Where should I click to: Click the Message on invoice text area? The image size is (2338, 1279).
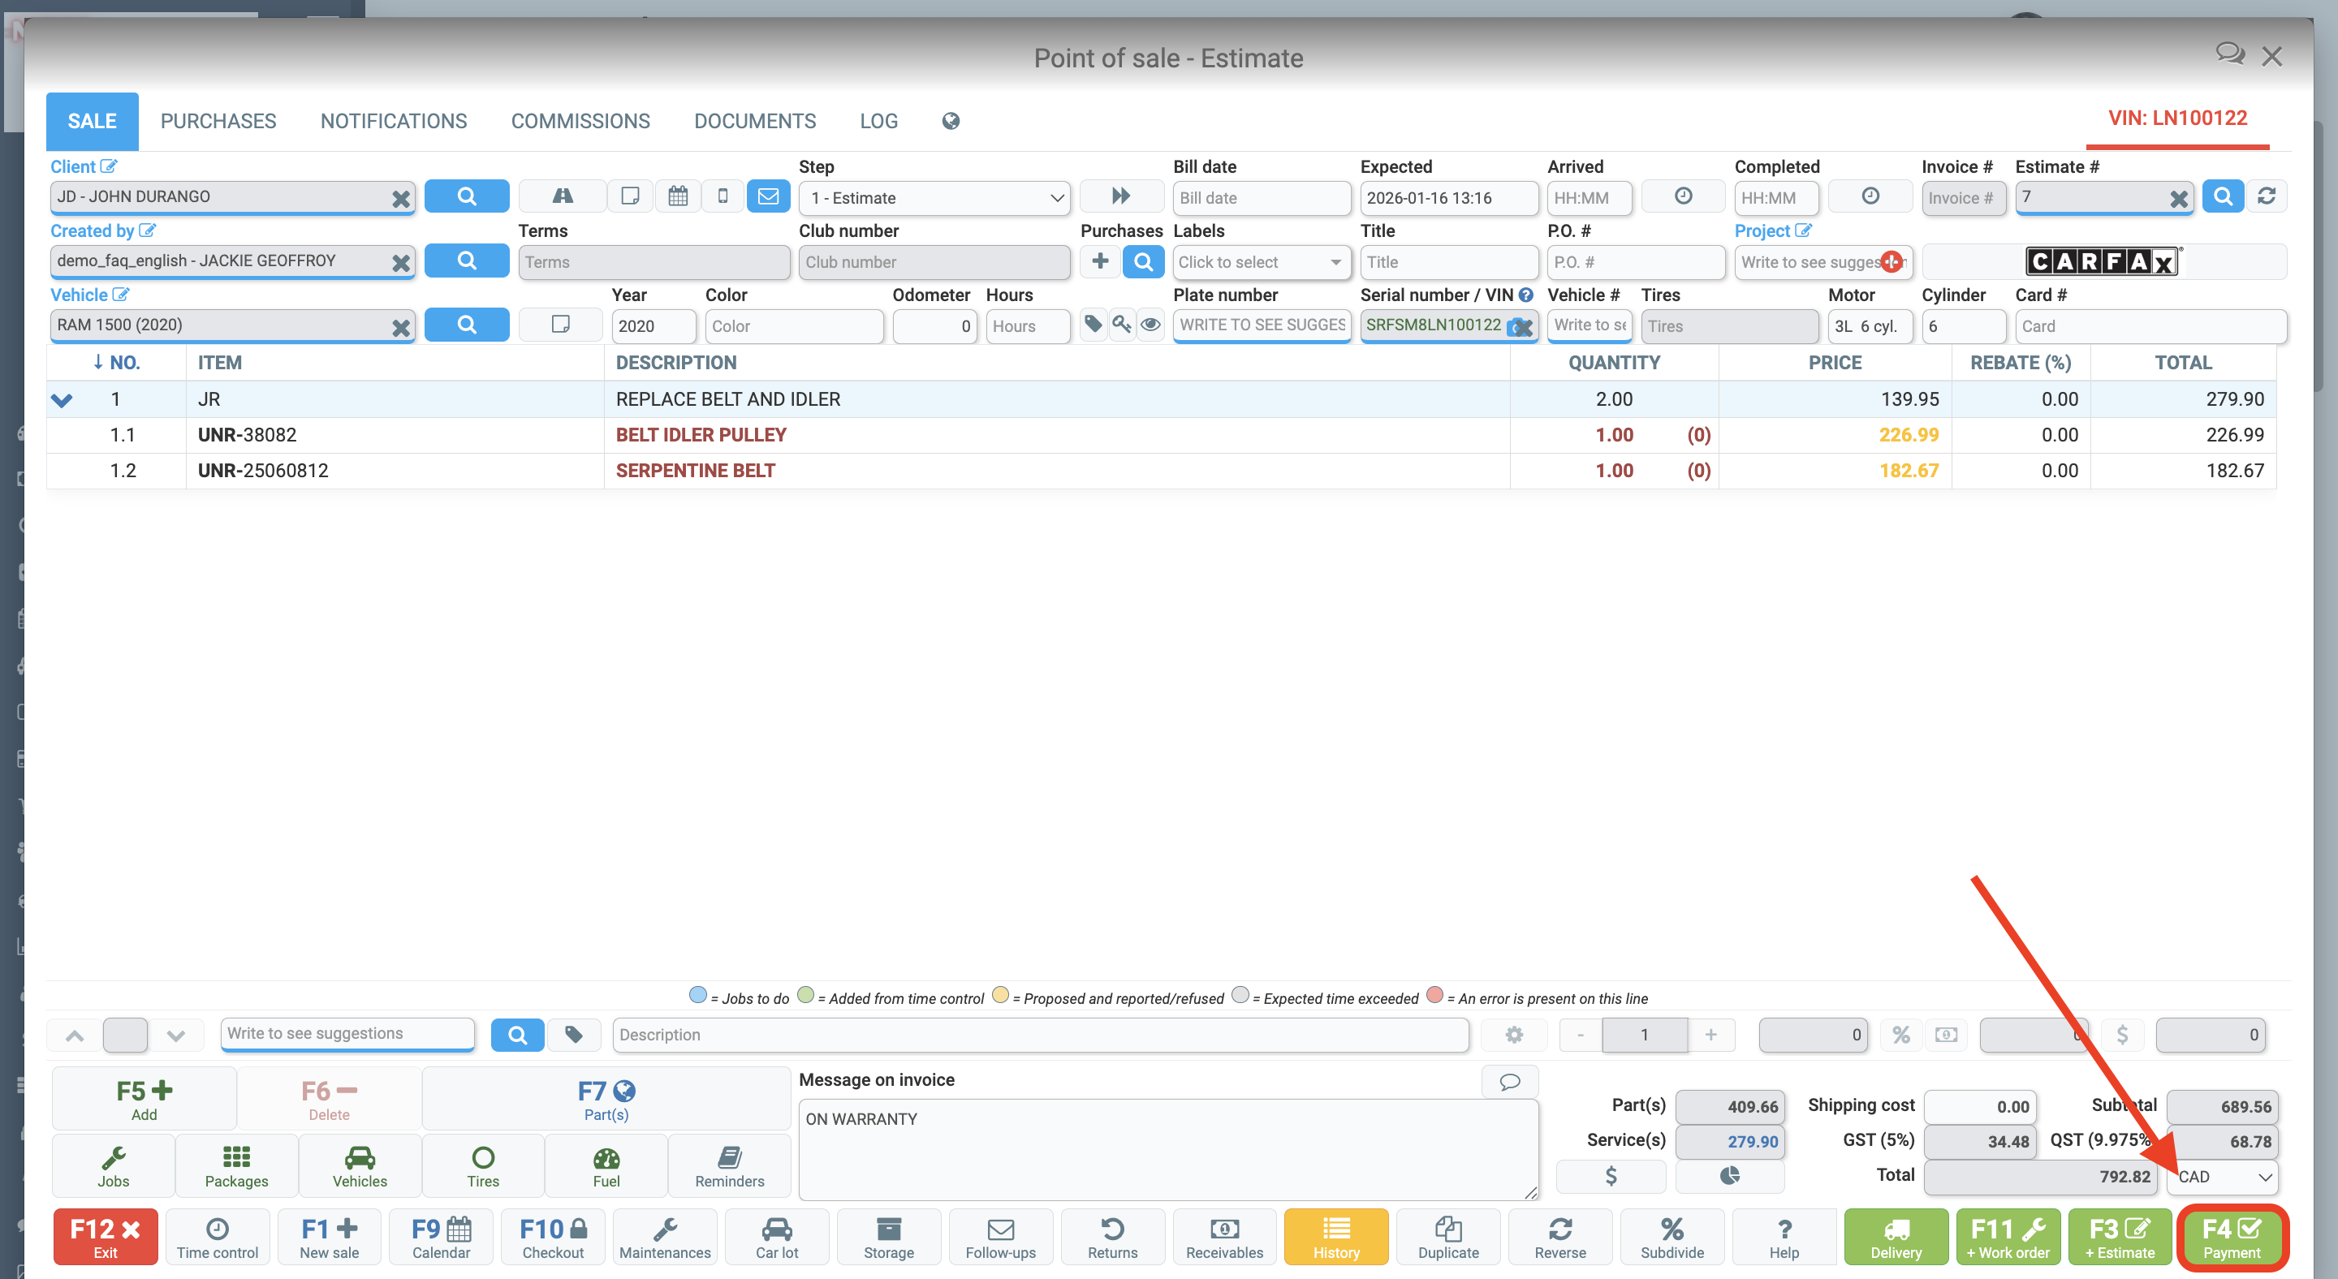pyautogui.click(x=1167, y=1148)
